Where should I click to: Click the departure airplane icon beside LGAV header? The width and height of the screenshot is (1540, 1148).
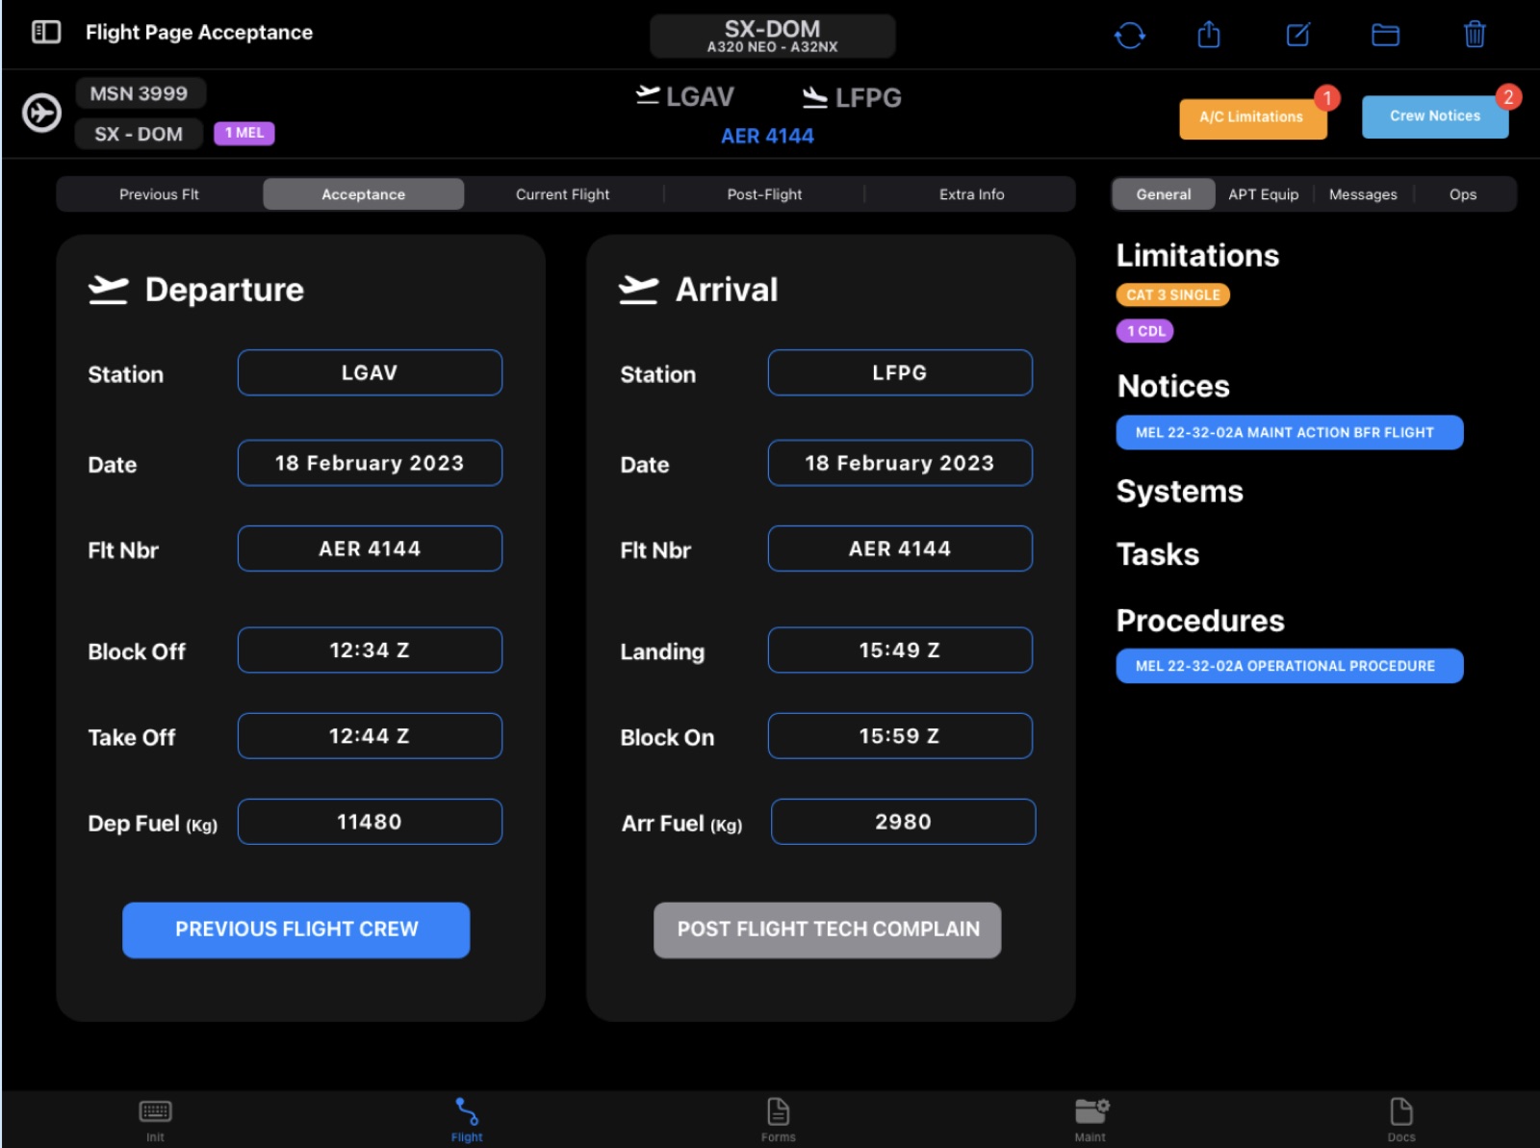pyautogui.click(x=648, y=95)
